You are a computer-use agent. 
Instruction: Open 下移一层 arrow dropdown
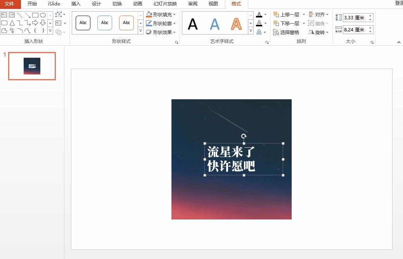point(304,23)
